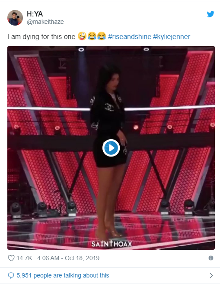
Task: Click the tears-of-joy emoji beside #riseandshine
Action: click(102, 36)
